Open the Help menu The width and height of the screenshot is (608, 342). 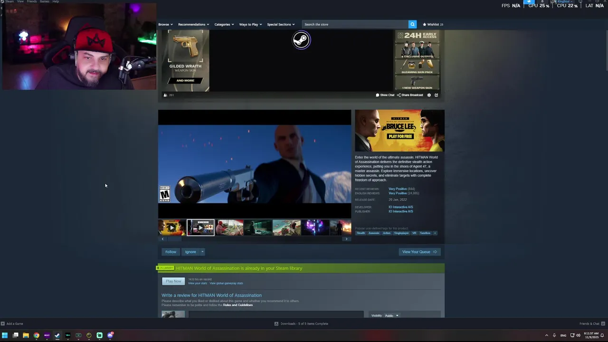(x=56, y=1)
